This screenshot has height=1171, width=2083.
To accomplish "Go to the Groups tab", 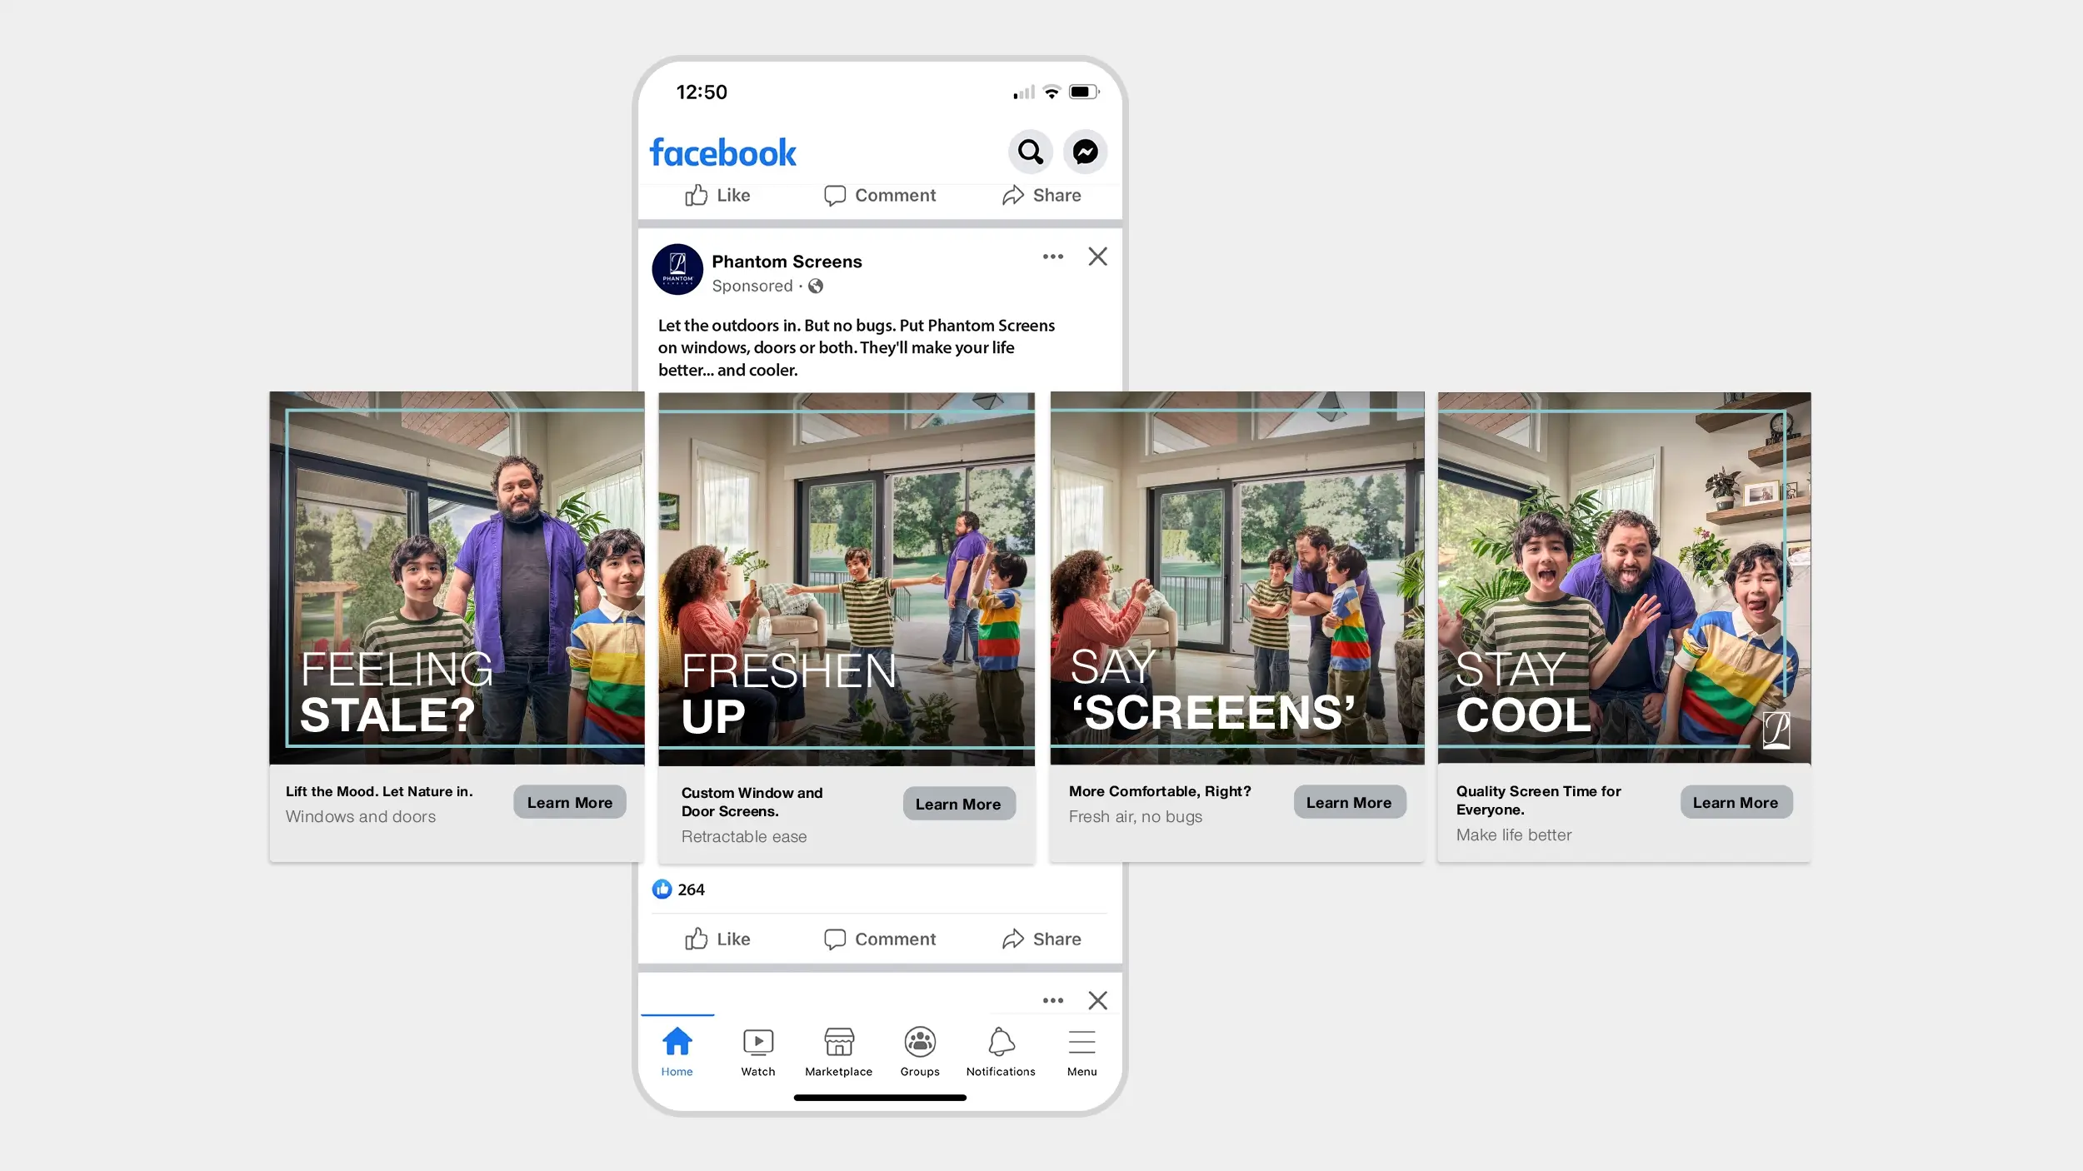I will point(920,1051).
